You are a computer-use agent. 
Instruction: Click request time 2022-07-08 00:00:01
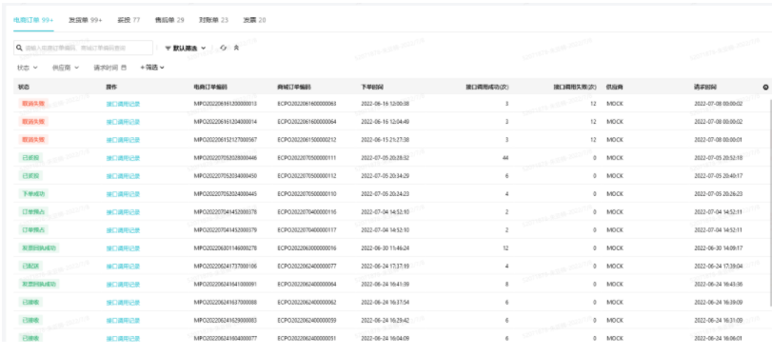(719, 140)
